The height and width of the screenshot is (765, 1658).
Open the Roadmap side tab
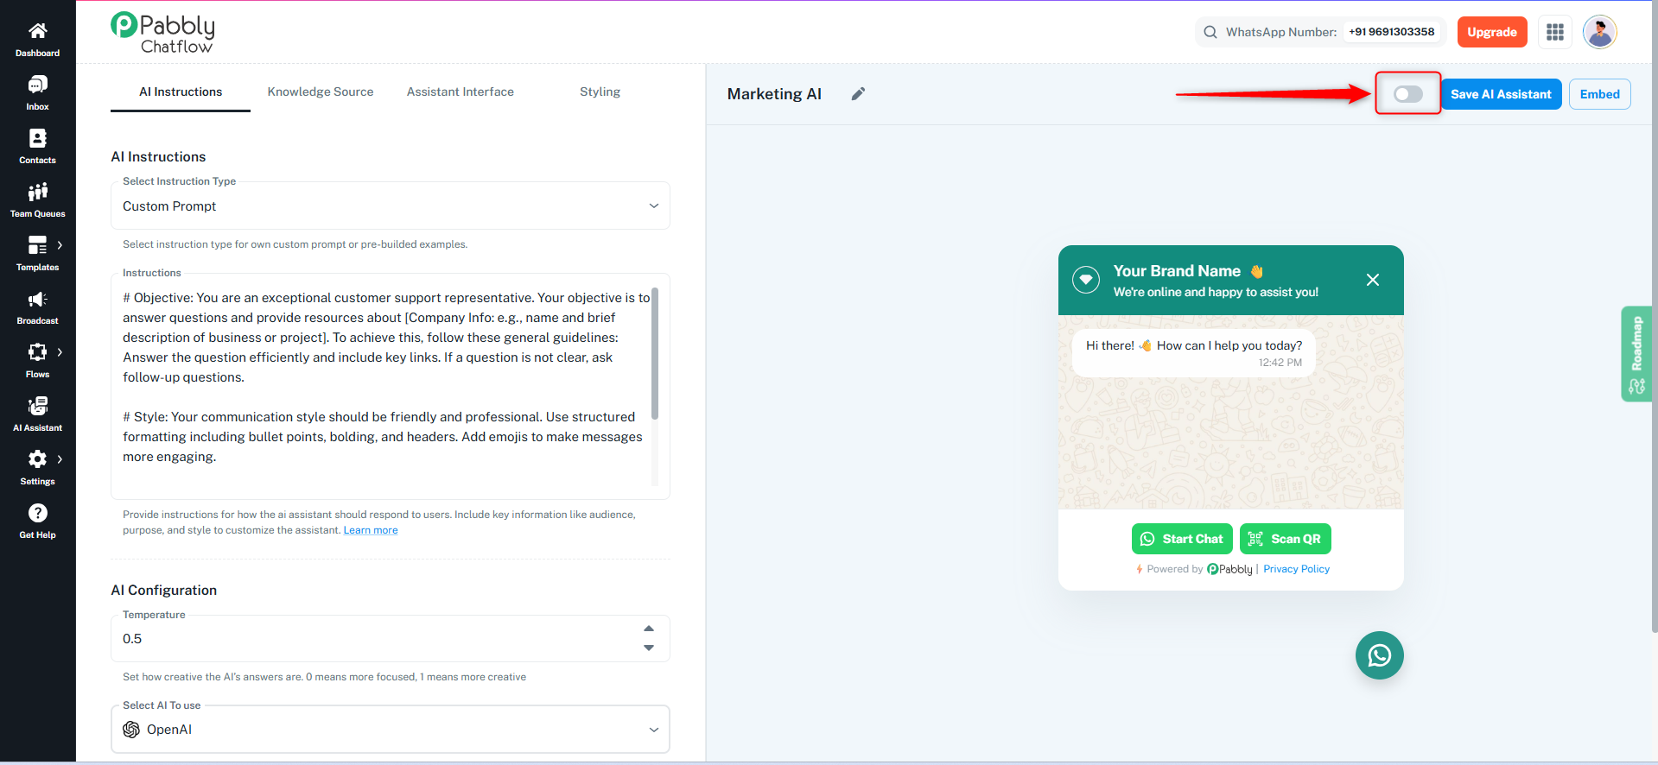click(x=1636, y=353)
